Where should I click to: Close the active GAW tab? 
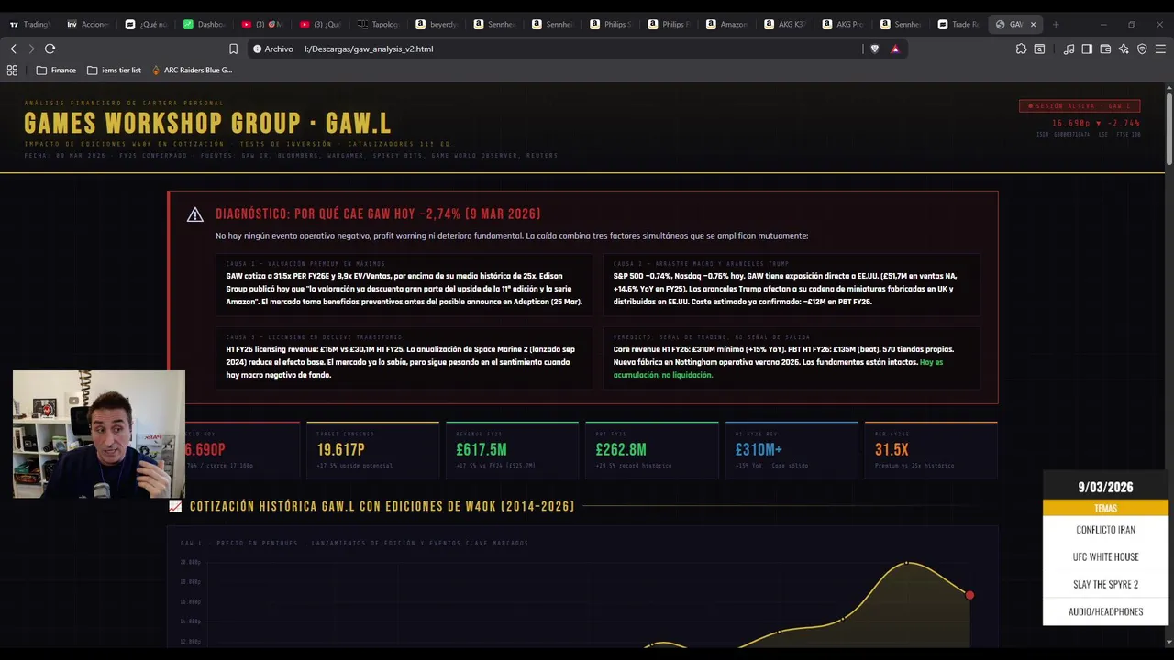pos(1033,24)
